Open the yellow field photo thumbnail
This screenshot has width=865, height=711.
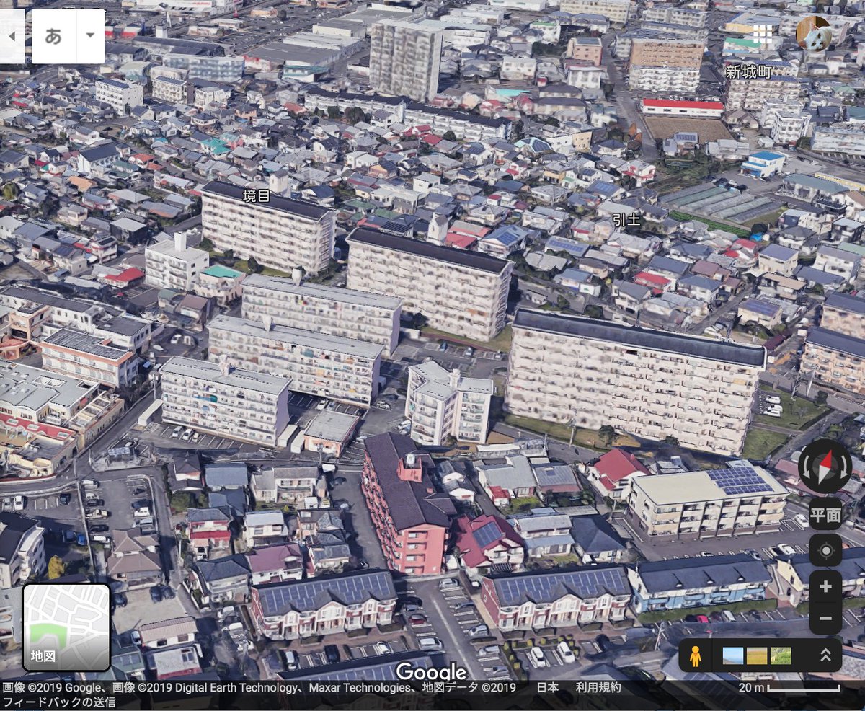pyautogui.click(x=757, y=655)
